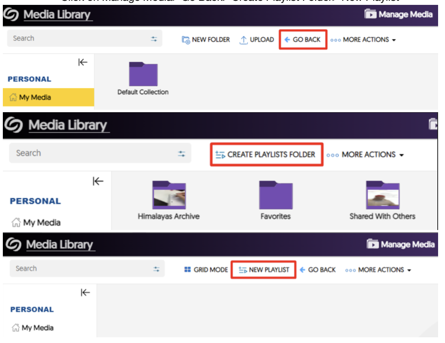
Task: Collapse the sidebar above the yellow My Media item
Action: coord(83,62)
